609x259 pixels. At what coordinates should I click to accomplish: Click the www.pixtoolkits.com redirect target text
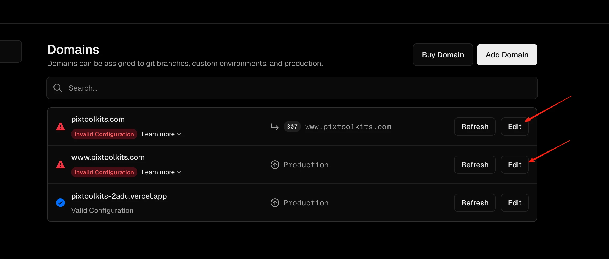point(348,127)
